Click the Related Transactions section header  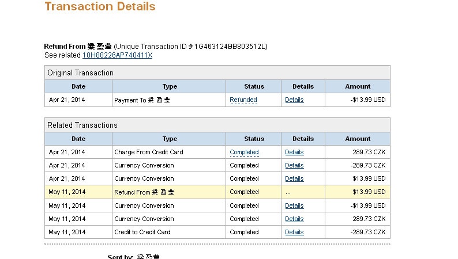[82, 125]
